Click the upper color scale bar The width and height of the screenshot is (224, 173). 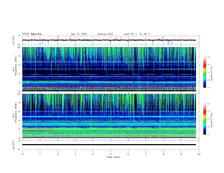coord(204,72)
